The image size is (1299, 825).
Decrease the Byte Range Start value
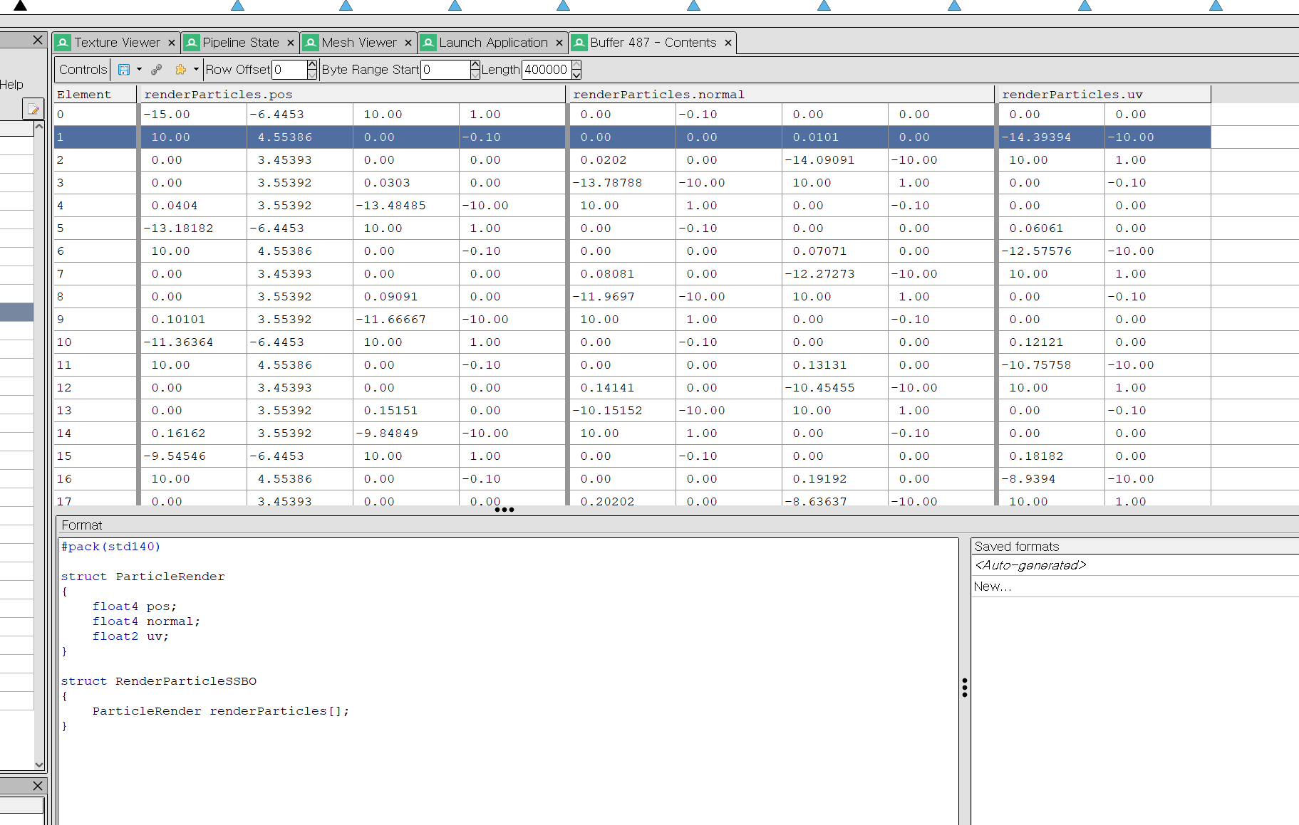(x=475, y=74)
